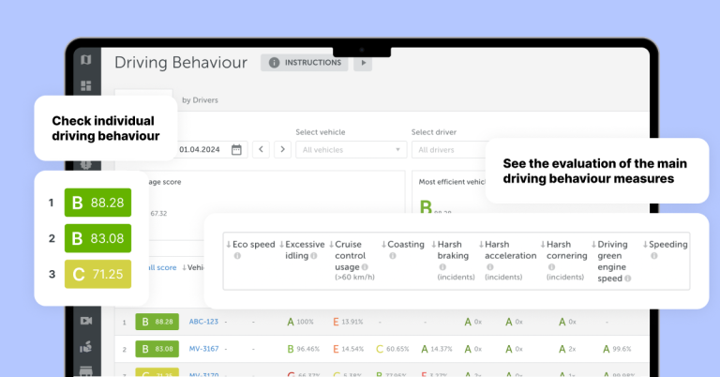Expand the Select vehicle dropdown
The height and width of the screenshot is (377, 720).
click(x=351, y=149)
